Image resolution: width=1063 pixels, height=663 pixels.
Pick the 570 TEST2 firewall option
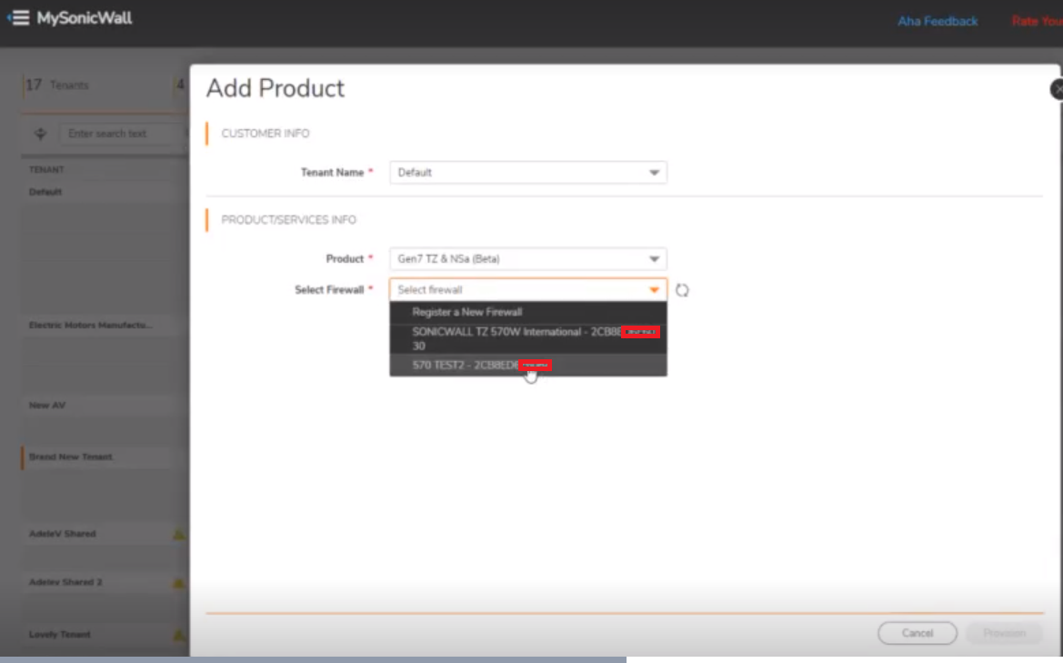point(464,365)
